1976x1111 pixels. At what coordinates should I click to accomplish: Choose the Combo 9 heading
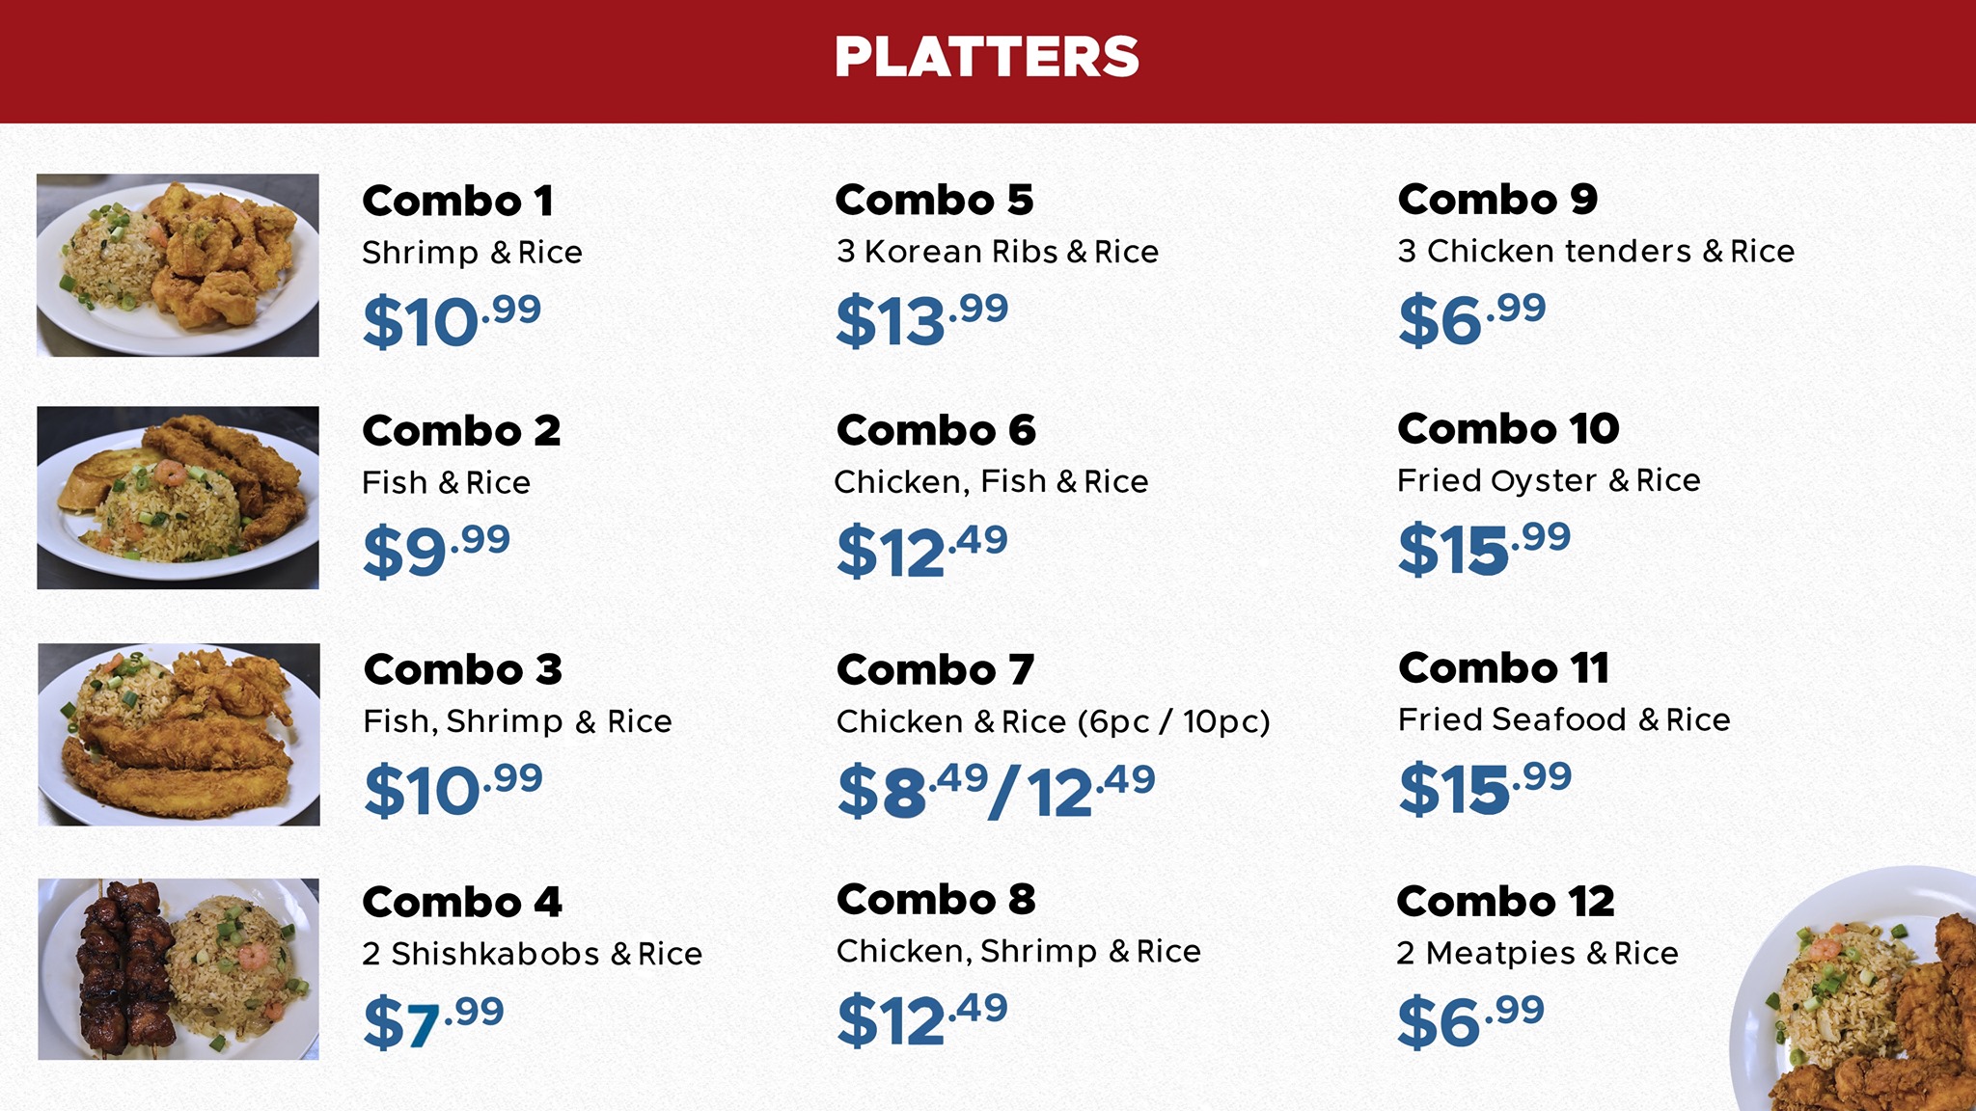pyautogui.click(x=1497, y=200)
